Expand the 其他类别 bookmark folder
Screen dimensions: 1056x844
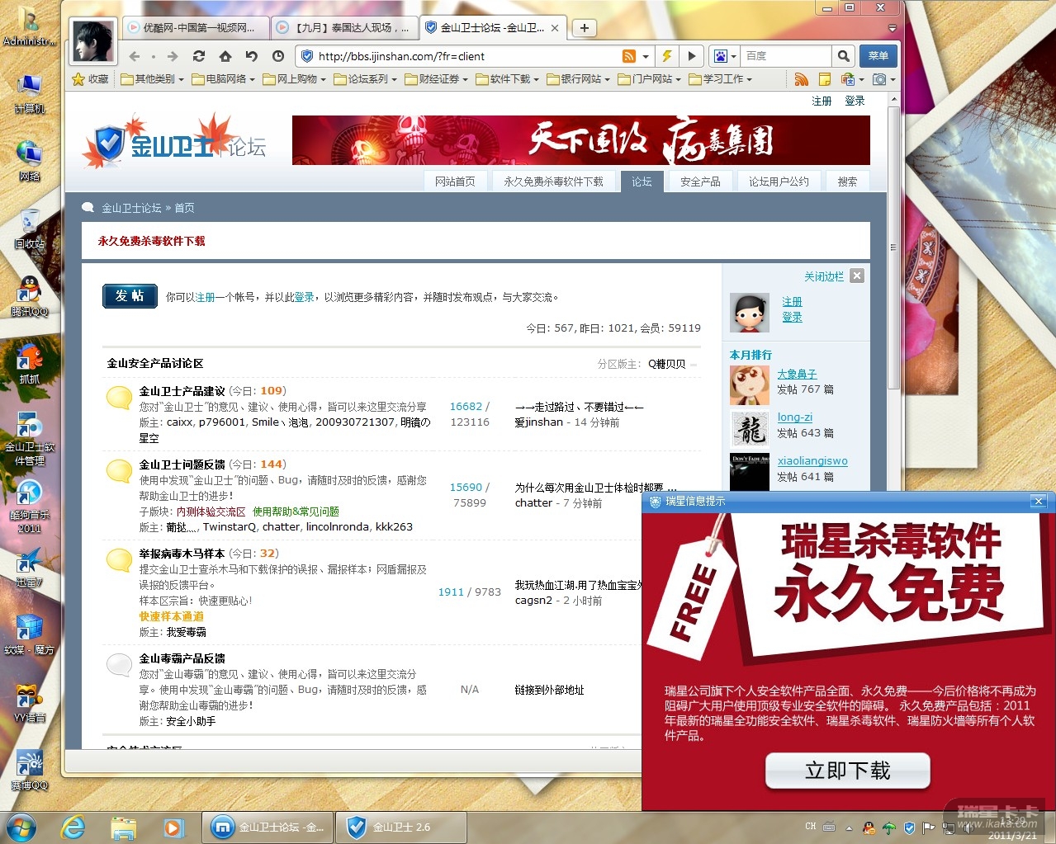coord(152,79)
